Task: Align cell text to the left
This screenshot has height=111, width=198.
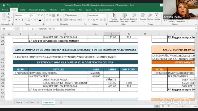Action: click(x=47, y=20)
